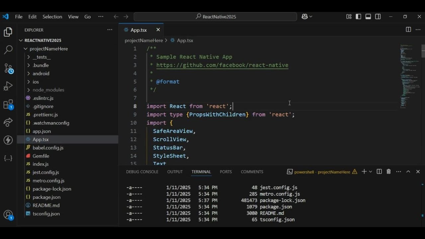Click the Kill Terminal trash icon
The height and width of the screenshot is (239, 425).
pyautogui.click(x=388, y=172)
